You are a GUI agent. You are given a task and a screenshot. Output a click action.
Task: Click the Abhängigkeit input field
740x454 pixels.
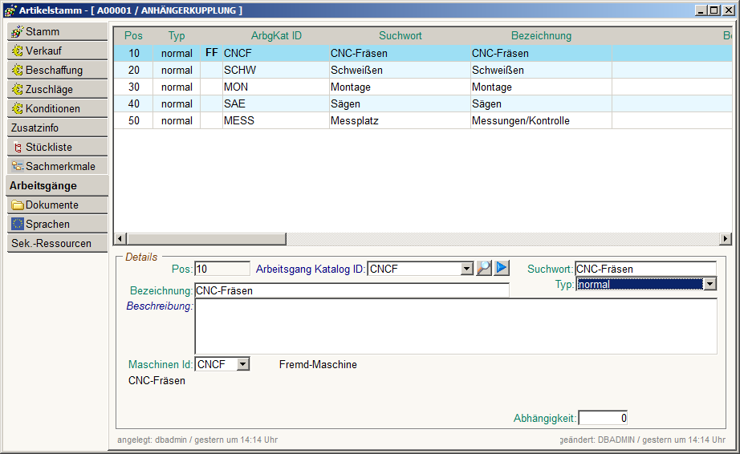coord(603,418)
